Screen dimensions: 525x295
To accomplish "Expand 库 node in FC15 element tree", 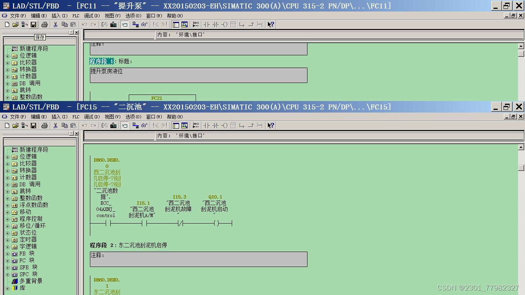I will coord(7,288).
